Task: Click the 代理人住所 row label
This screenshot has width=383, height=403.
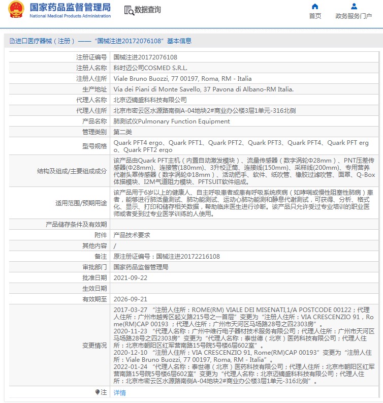Action: [x=91, y=110]
